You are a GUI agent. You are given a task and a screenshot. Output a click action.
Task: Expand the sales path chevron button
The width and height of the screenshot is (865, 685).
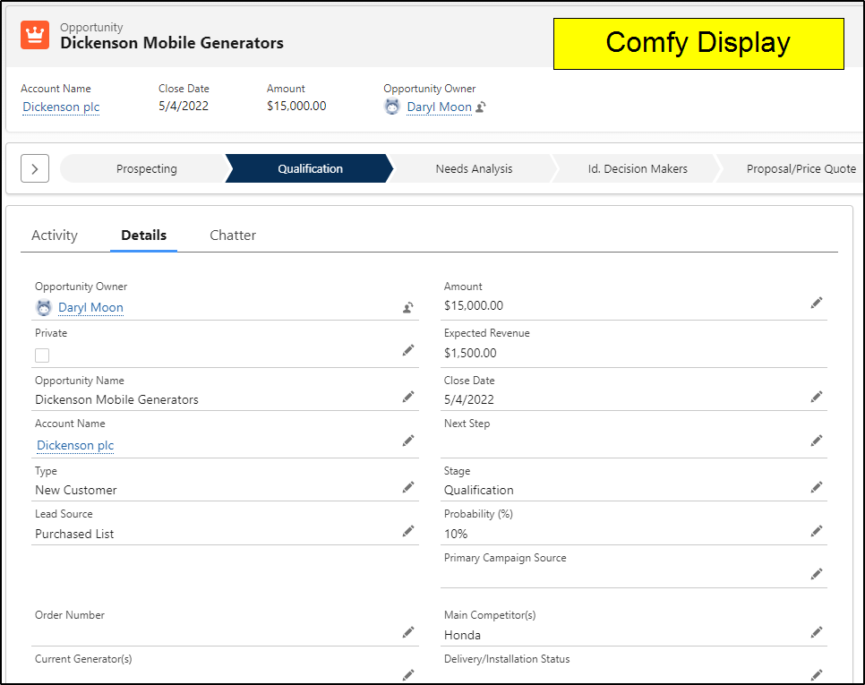coord(35,168)
